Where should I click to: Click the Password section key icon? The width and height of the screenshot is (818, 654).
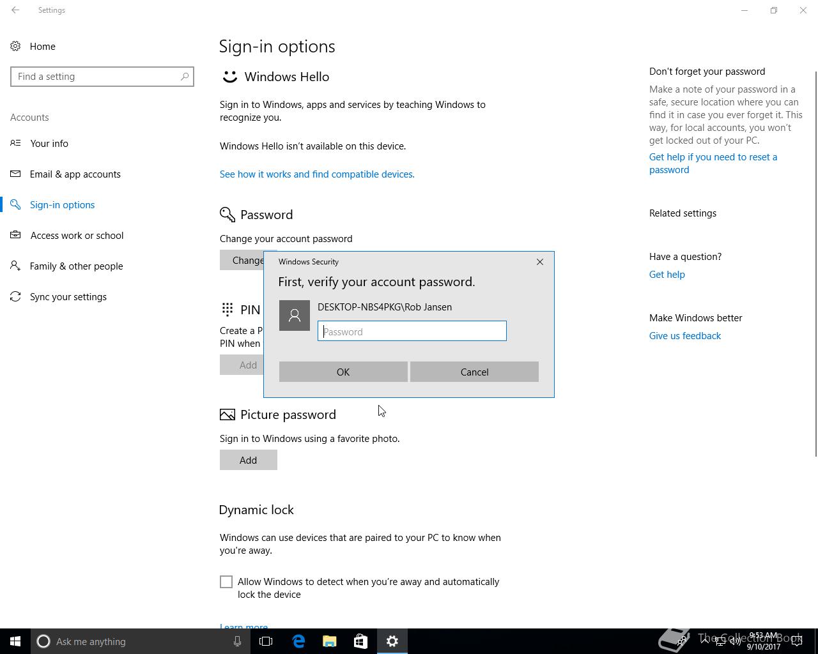(228, 215)
